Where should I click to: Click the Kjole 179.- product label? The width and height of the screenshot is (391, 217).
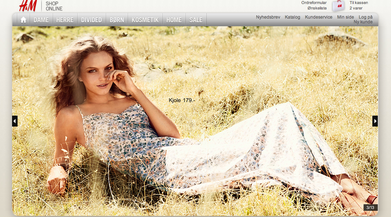coord(182,100)
